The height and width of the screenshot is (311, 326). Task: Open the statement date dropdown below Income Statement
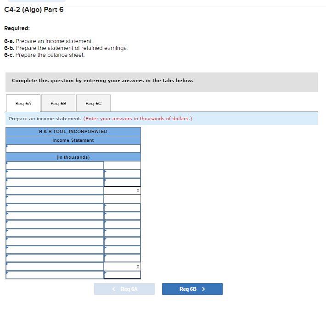[x=73, y=149]
